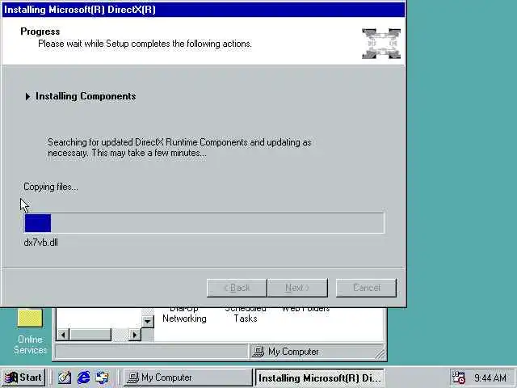Viewport: 517px width, 388px height.
Task: Select Scheduled Tasks in My Computer window
Action: (x=246, y=315)
